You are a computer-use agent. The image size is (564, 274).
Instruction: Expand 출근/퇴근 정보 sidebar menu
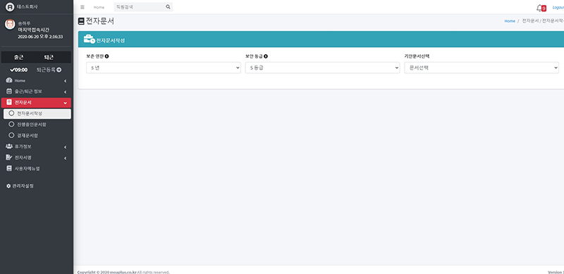click(36, 92)
